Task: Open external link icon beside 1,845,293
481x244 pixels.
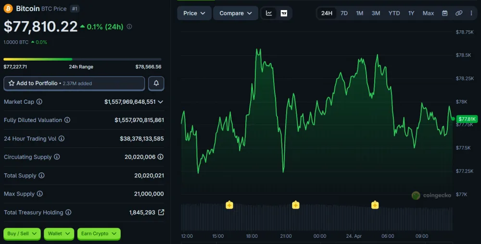Action: [161, 212]
